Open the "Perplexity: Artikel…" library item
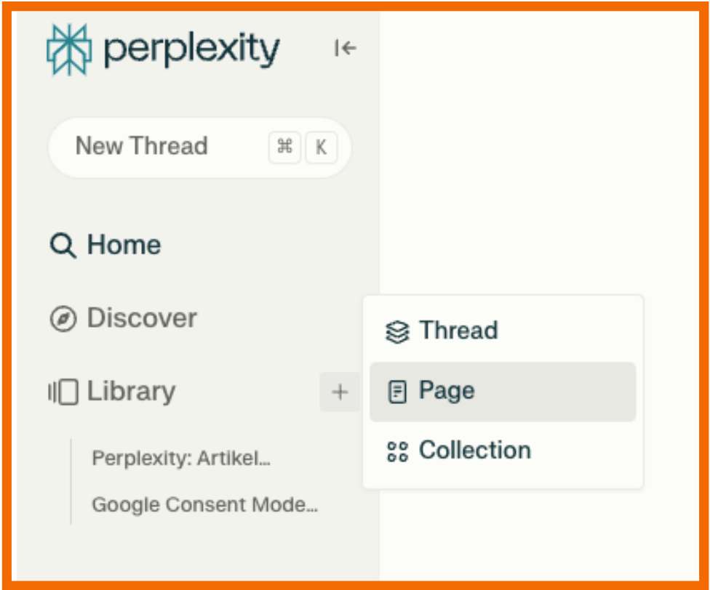The height and width of the screenshot is (590, 710). 181,459
